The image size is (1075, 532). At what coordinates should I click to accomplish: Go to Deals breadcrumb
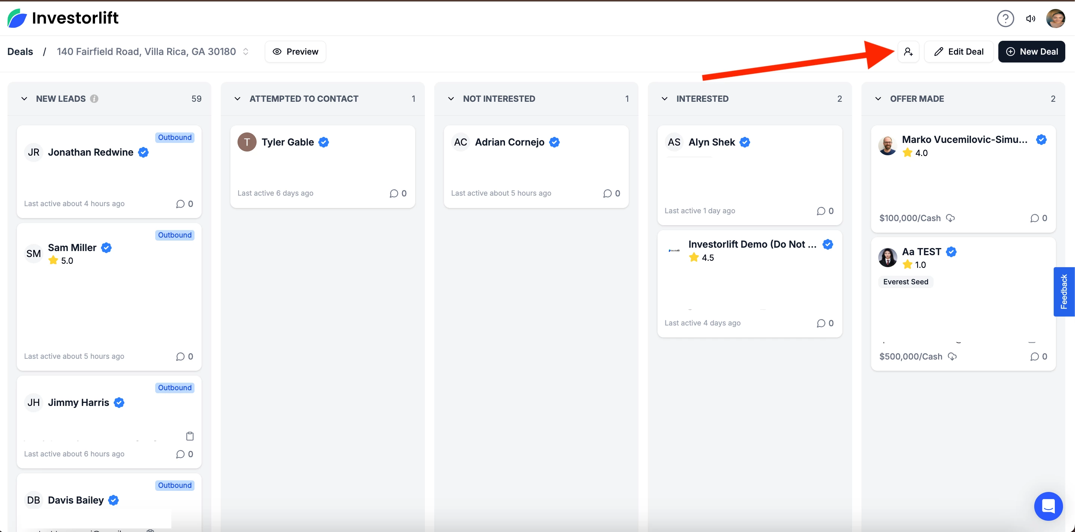click(x=20, y=51)
